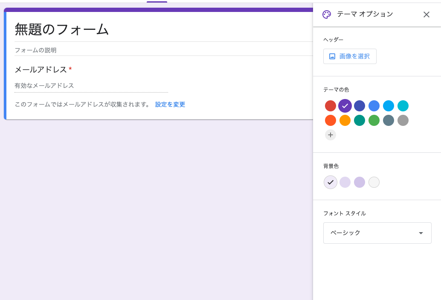Select the red theme color swatch

(331, 106)
